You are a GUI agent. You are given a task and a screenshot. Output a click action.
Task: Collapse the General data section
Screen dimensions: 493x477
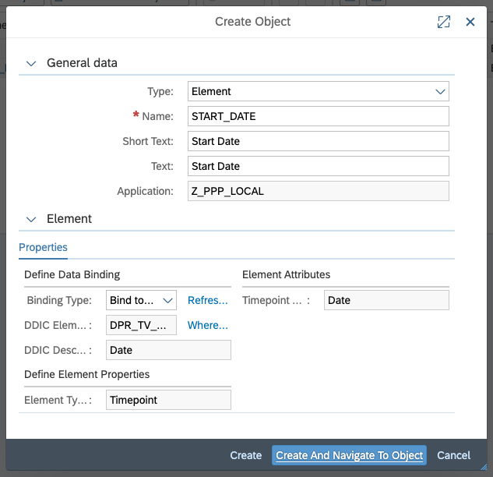click(31, 63)
